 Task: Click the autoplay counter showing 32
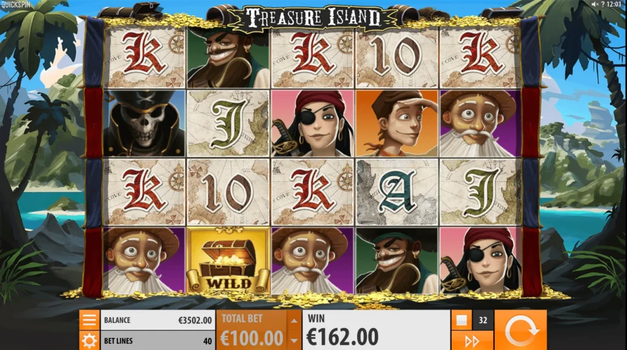(x=483, y=320)
